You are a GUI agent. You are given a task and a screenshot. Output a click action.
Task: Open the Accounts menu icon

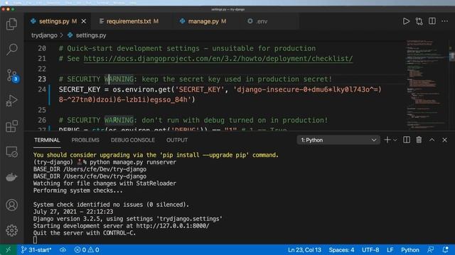click(x=11, y=205)
